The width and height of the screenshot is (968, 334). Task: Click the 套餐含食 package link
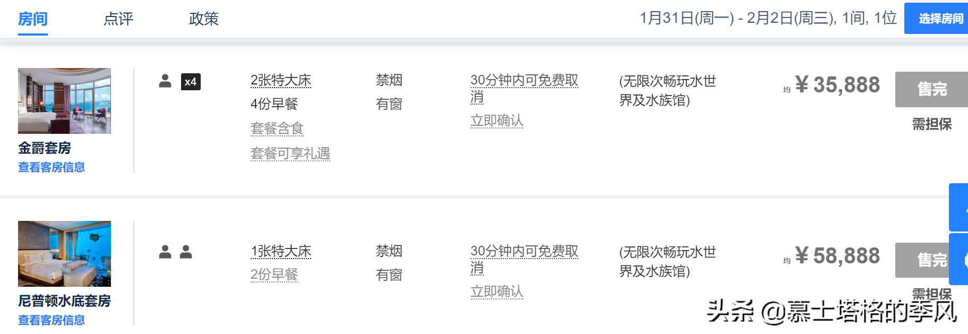tap(277, 129)
